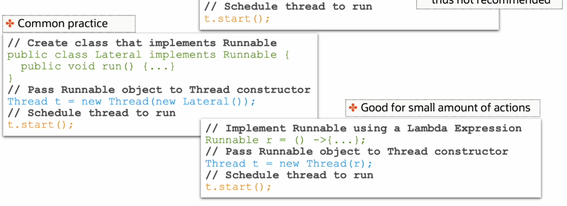Image resolution: width=567 pixels, height=206 pixels.
Task: Click t.start() in the top code box
Action: (237, 18)
